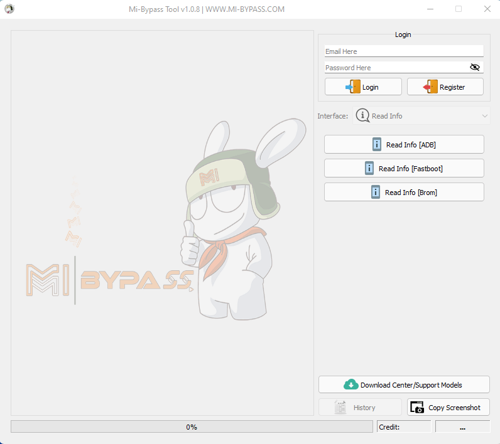Viewport: 500px width, 444px height.
Task: Click the Copy Screenshot button
Action: pos(448,408)
